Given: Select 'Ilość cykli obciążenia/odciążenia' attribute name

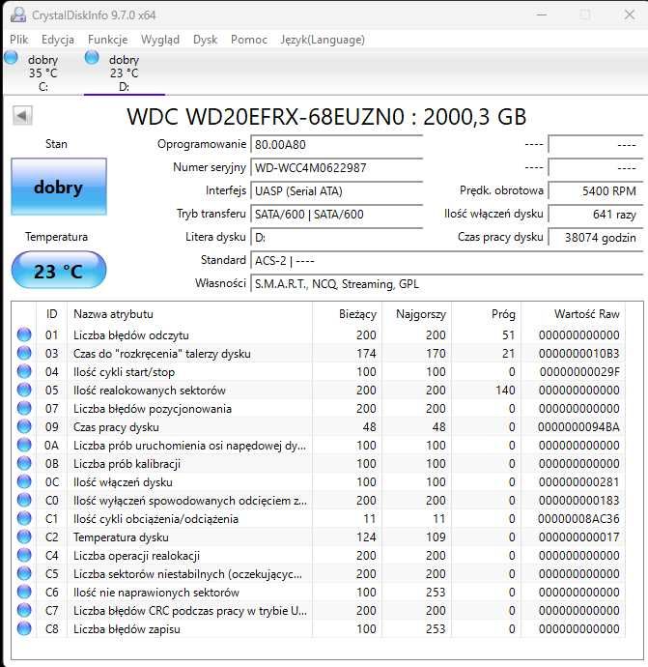Looking at the screenshot, I should tap(155, 519).
